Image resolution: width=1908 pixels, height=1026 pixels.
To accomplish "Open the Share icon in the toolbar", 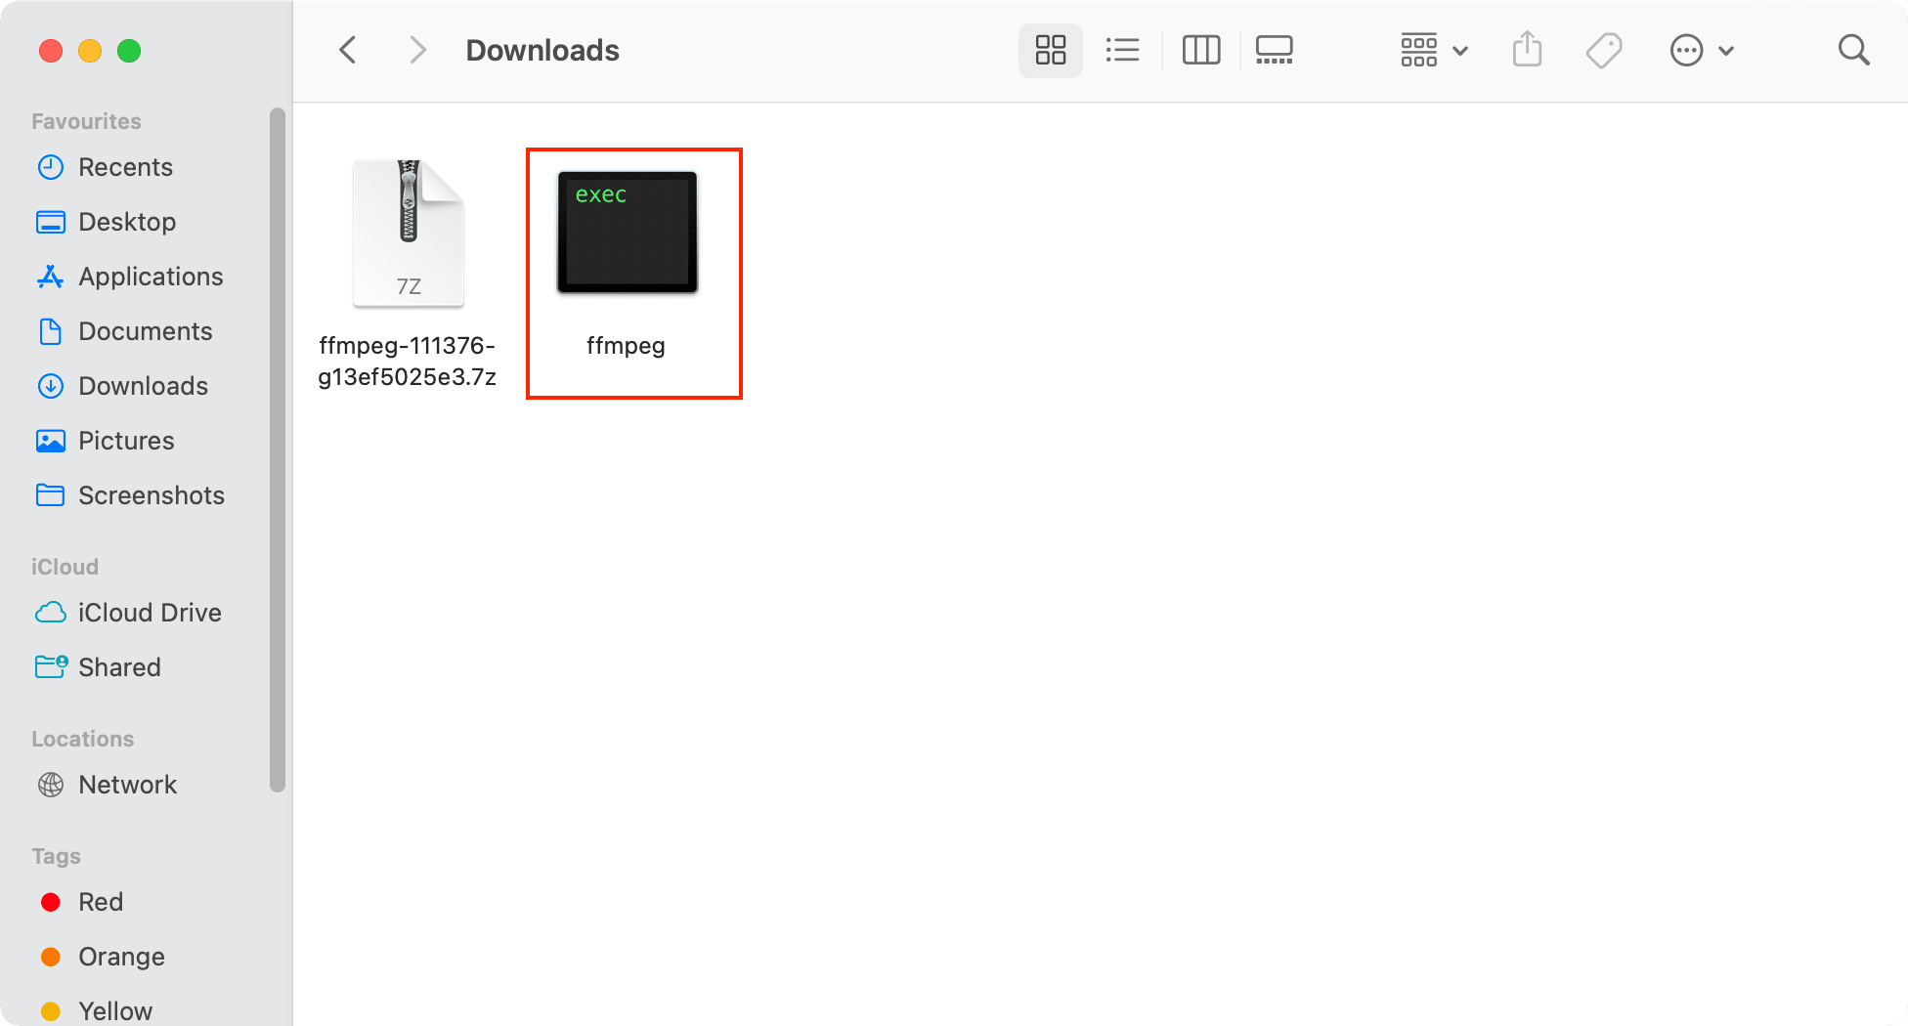I will (x=1527, y=49).
